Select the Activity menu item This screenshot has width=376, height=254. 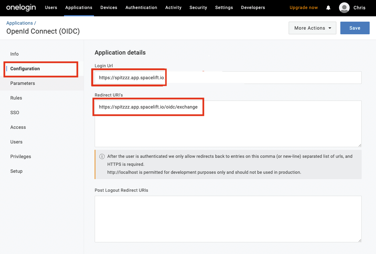[173, 7]
